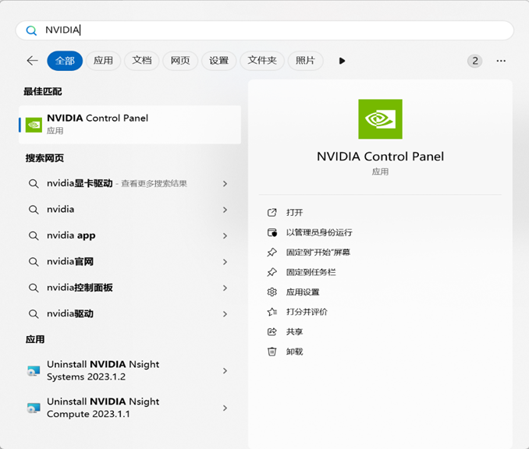
Task: Click trash can icon beside 卸载
Action: [x=272, y=352]
